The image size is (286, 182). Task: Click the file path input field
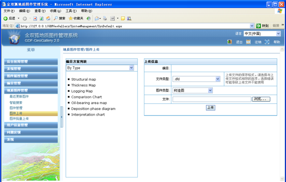coord(212,99)
